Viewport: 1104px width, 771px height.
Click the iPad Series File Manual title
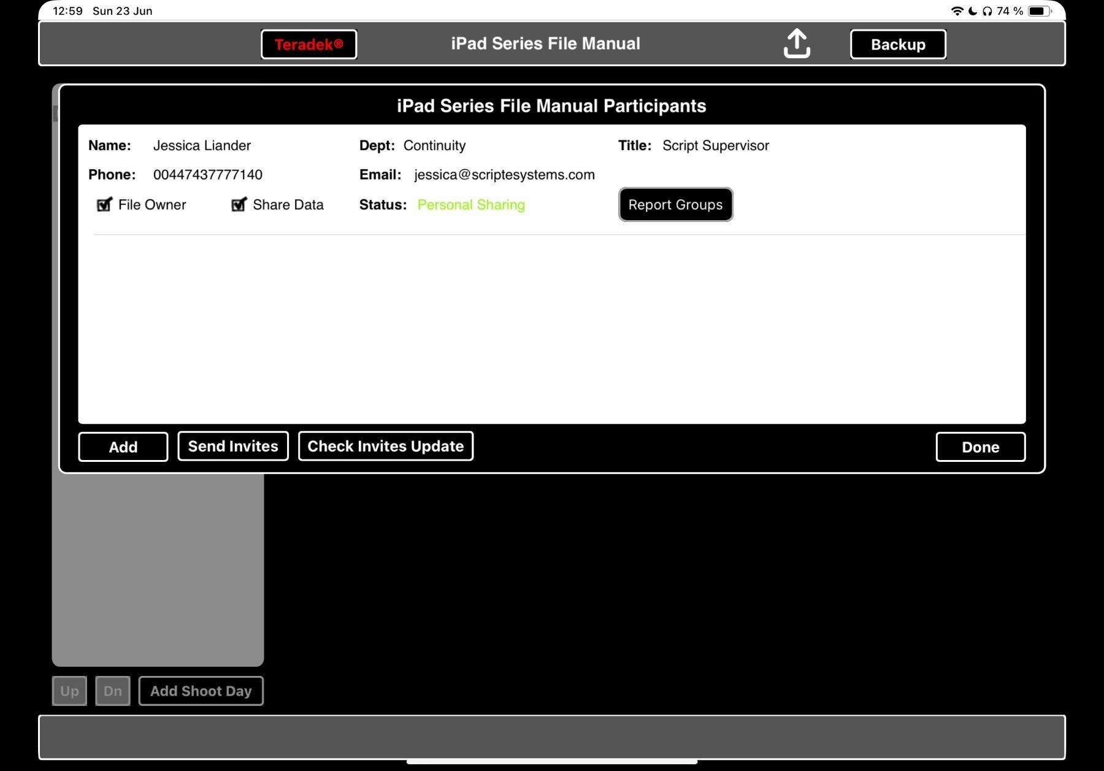click(x=545, y=44)
